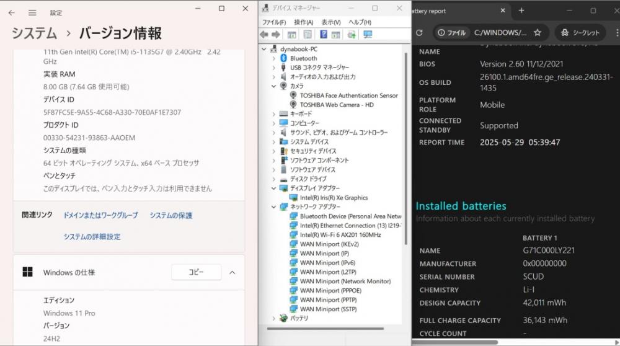Expand the セキュリティ デバイス category
The image size is (620, 346).
click(273, 151)
